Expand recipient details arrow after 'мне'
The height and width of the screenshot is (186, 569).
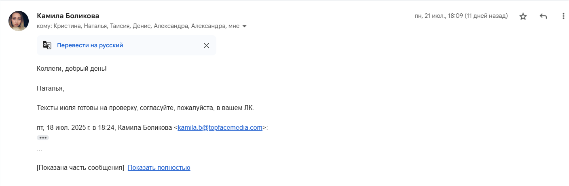pyautogui.click(x=244, y=26)
